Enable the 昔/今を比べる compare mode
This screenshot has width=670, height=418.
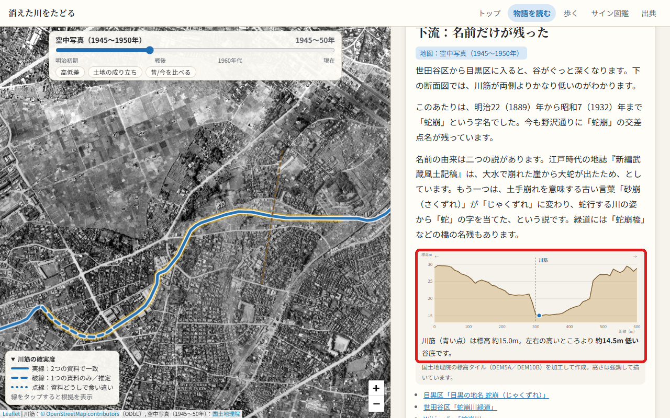click(x=171, y=72)
